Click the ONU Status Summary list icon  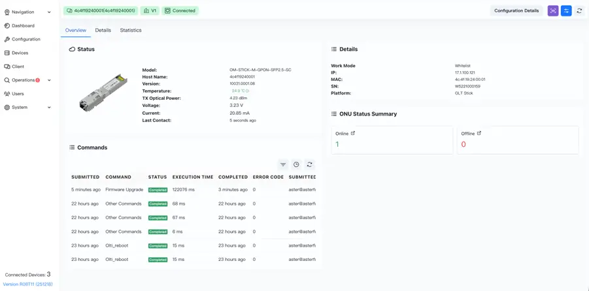[333, 114]
